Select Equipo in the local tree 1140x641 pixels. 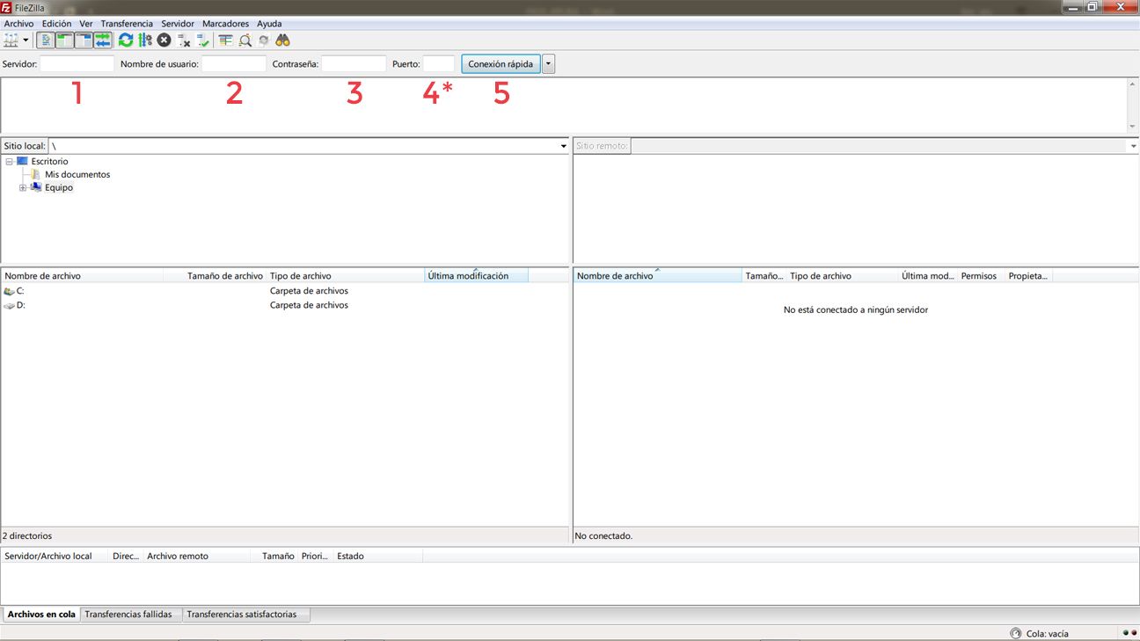point(59,188)
